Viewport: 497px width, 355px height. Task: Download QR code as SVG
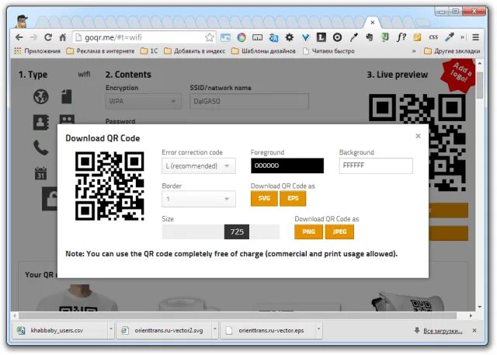tap(264, 198)
